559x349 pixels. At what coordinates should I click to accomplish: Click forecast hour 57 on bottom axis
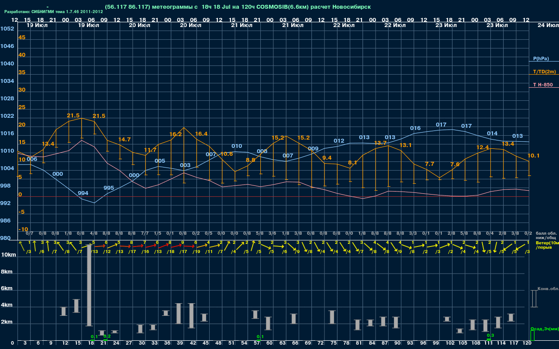[x=257, y=343]
